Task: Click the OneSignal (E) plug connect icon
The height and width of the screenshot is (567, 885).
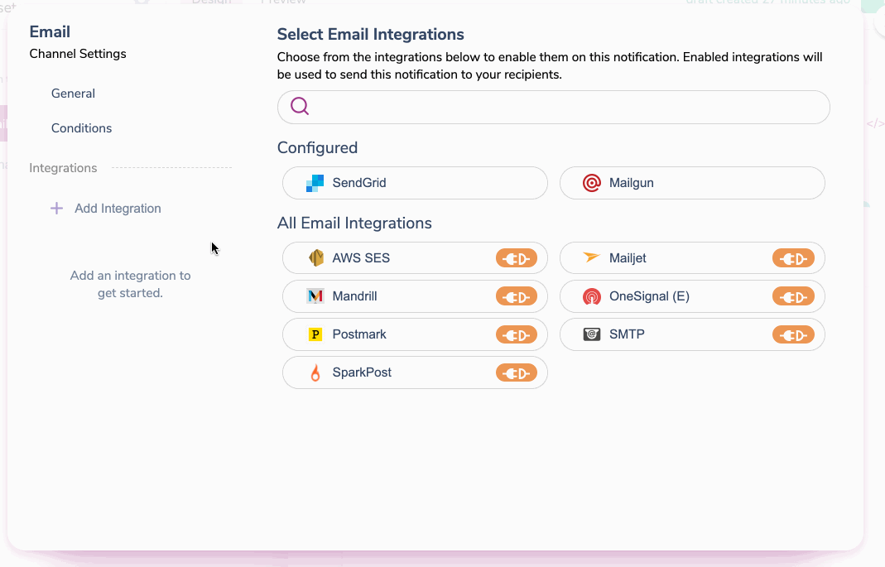Action: (793, 297)
